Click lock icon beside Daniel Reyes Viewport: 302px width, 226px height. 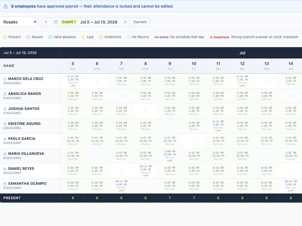5,169
